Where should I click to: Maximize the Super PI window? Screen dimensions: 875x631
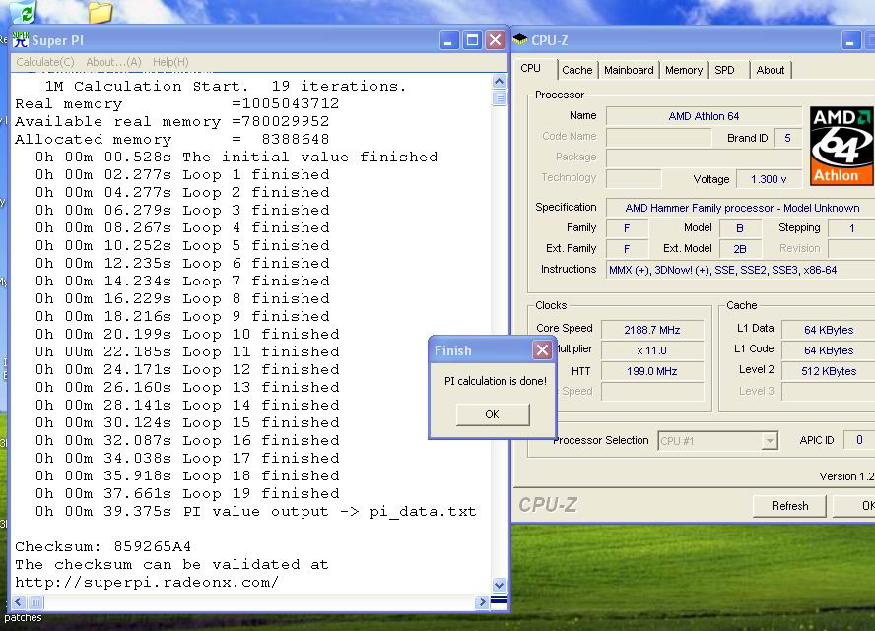[472, 40]
